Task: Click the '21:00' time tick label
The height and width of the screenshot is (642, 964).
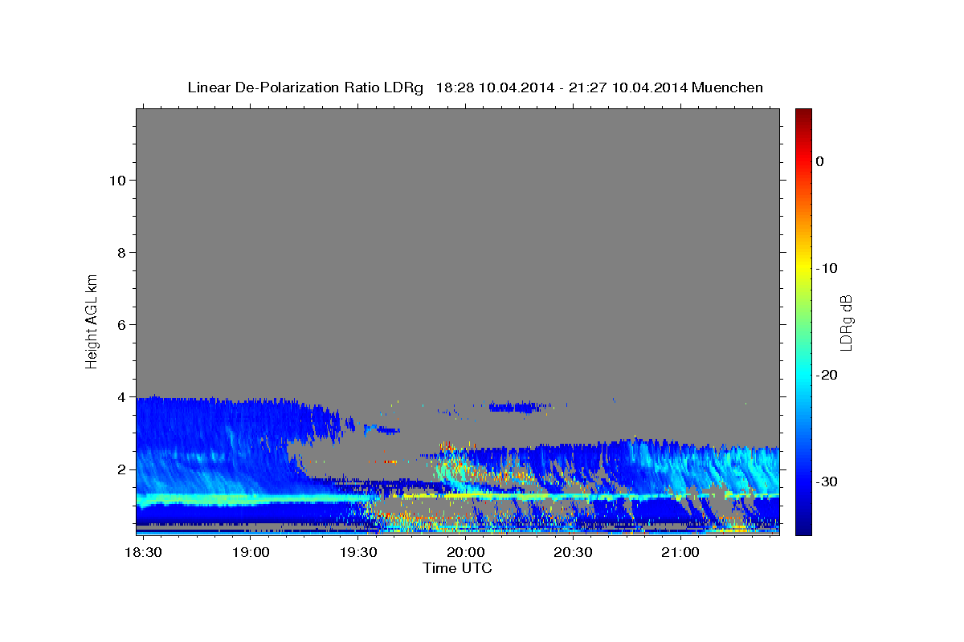Action: click(x=680, y=553)
